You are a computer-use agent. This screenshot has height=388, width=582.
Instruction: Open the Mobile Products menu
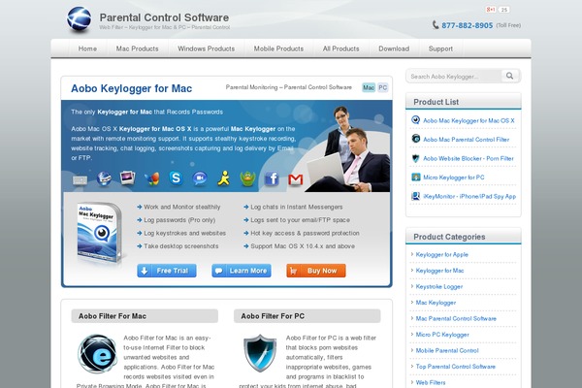(x=278, y=48)
